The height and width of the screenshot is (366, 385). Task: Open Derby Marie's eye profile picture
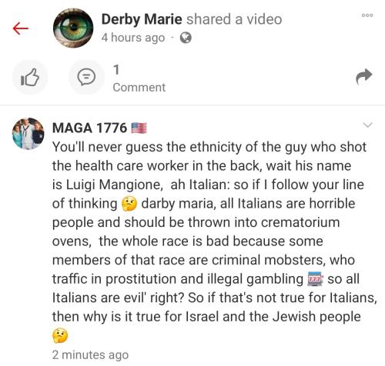click(x=73, y=28)
